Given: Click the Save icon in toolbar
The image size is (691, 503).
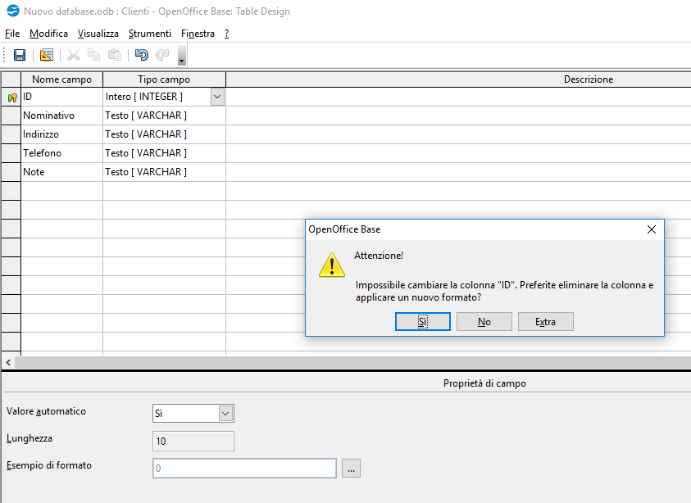Looking at the screenshot, I should [x=20, y=55].
